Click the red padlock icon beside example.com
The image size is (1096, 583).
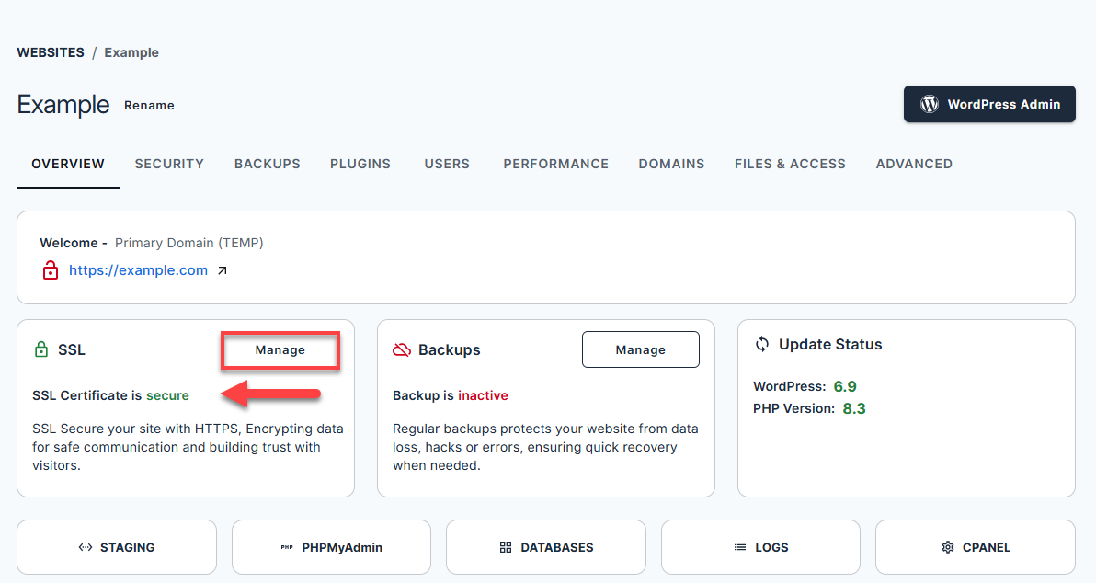pos(51,269)
